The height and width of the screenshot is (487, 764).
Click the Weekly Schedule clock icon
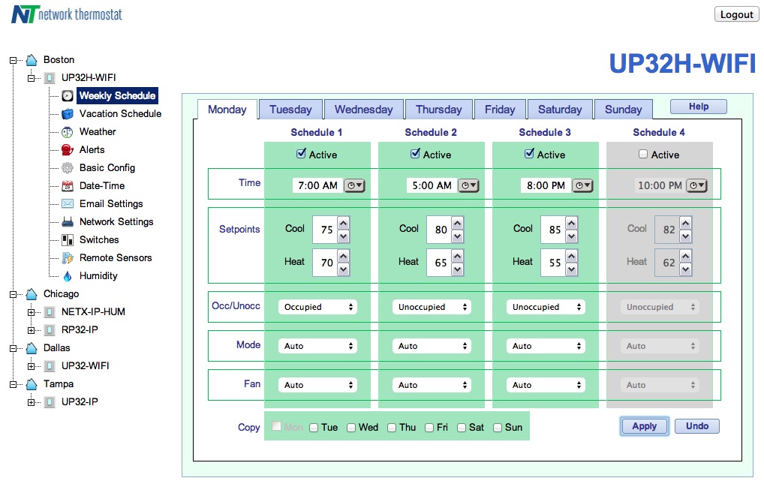point(68,96)
